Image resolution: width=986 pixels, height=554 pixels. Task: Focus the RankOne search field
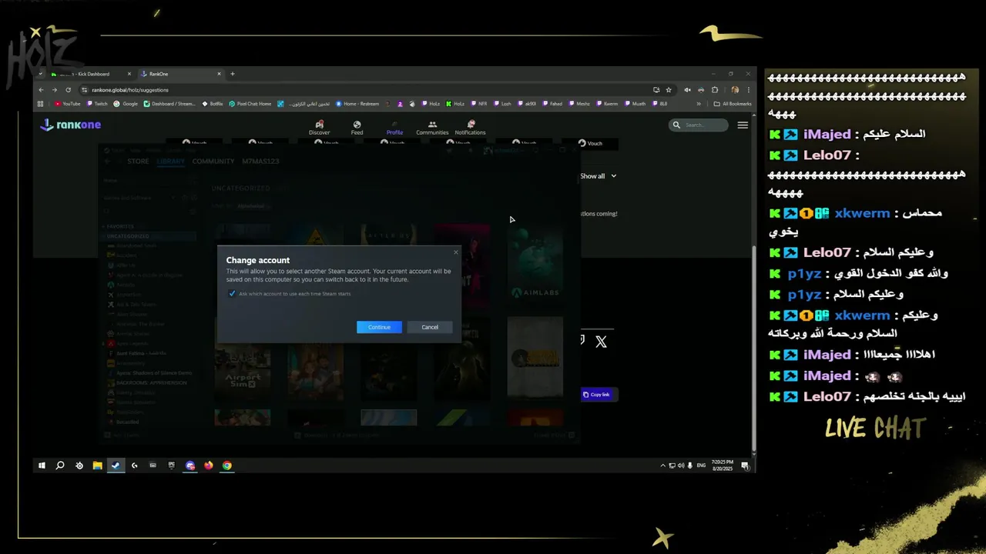[699, 125]
